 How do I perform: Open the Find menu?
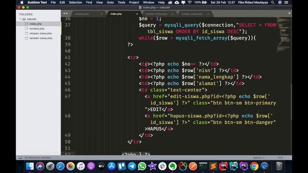(89, 2)
